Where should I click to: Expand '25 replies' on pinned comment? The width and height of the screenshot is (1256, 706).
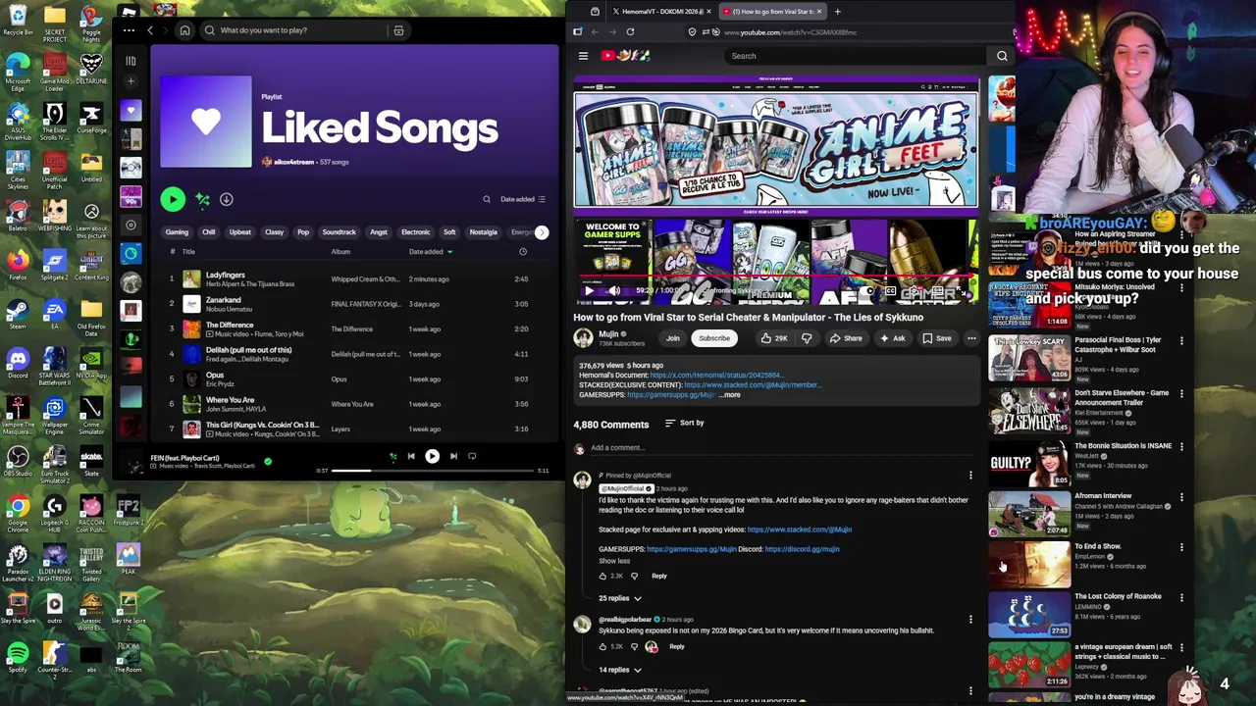click(x=620, y=598)
